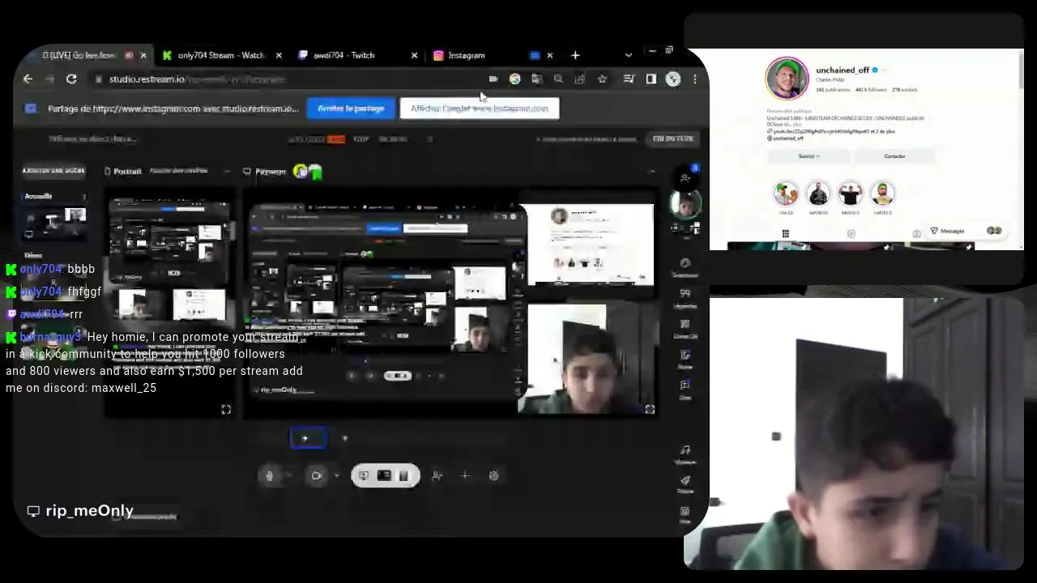This screenshot has height=583, width=1037.
Task: Expand microphone options arrow
Action: coord(288,476)
